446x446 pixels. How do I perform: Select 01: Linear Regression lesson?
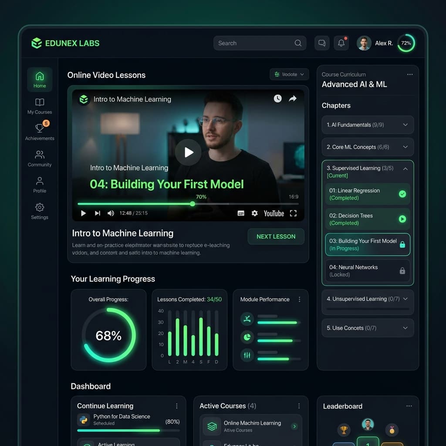[x=368, y=194]
